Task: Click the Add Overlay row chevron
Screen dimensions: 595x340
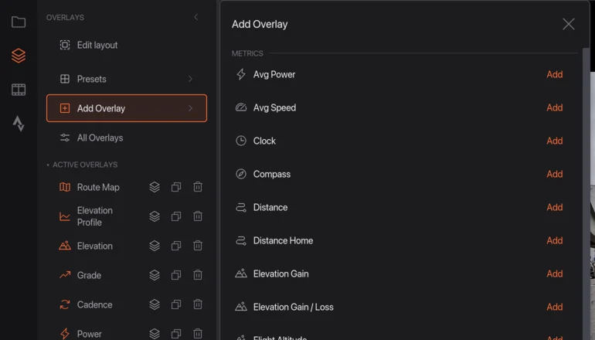Action: [191, 108]
